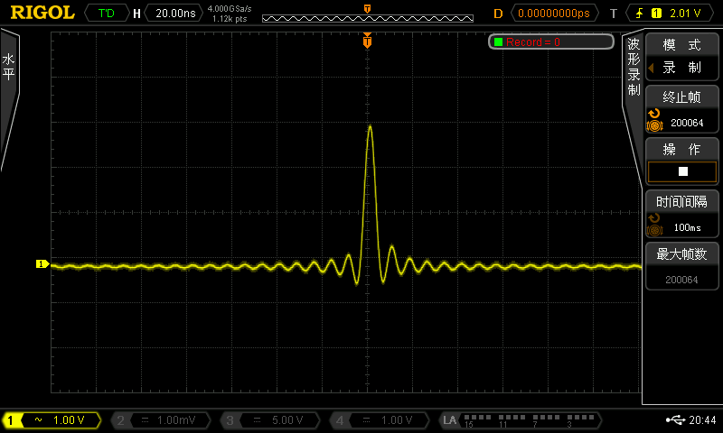Select the 20.00ns horizontal timebase value

[x=175, y=13]
